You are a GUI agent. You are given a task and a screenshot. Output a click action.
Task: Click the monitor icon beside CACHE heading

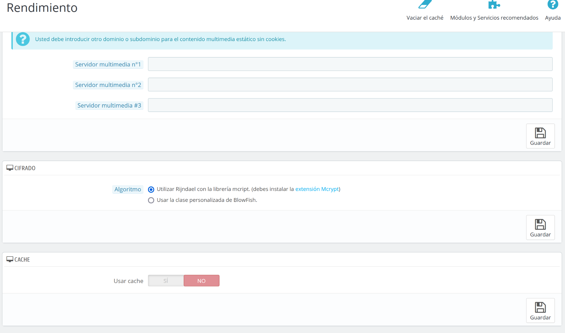(x=10, y=259)
